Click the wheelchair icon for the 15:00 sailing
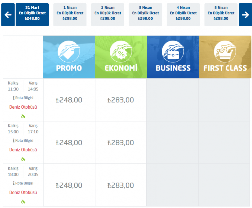252x208 pixels. pos(23,159)
